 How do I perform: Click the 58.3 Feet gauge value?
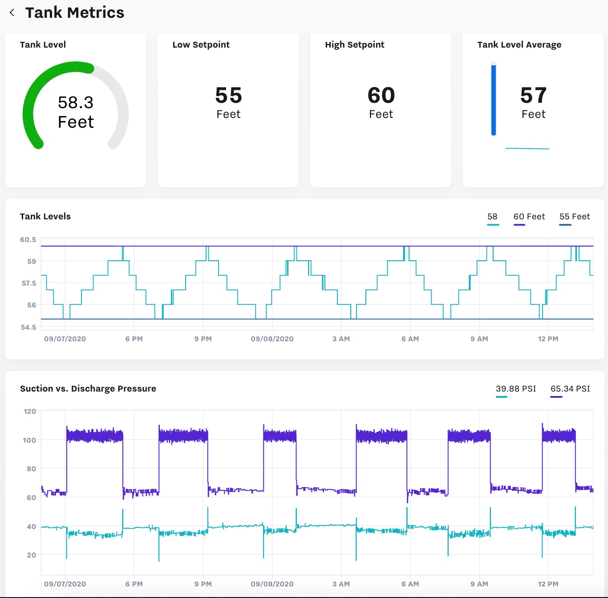pos(76,112)
